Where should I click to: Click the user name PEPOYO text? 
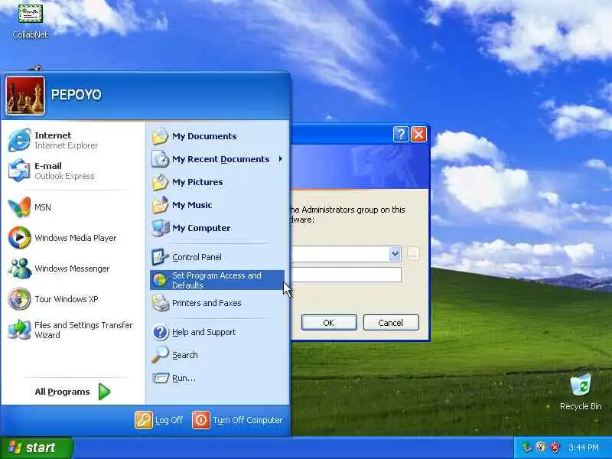coord(76,95)
